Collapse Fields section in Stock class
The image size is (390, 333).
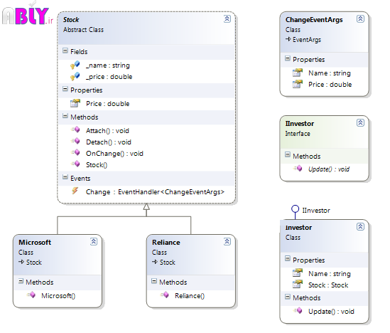click(65, 51)
